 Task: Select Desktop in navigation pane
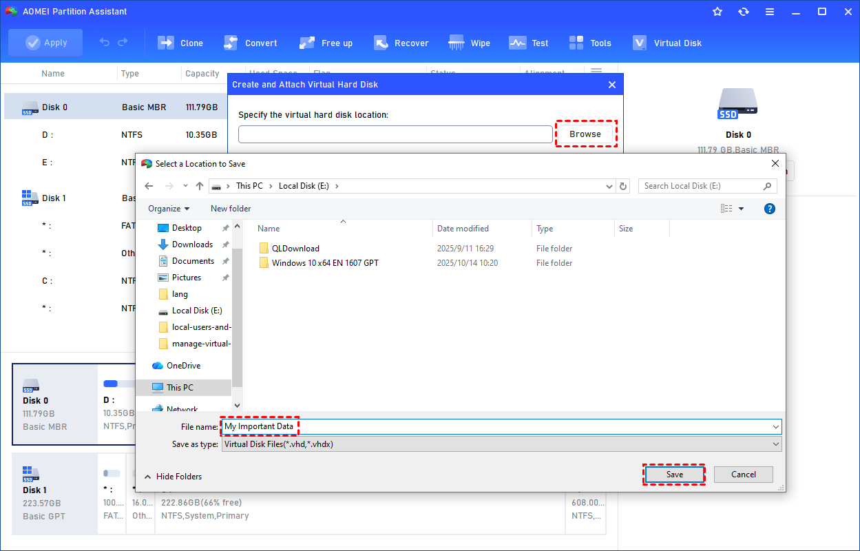(x=187, y=228)
